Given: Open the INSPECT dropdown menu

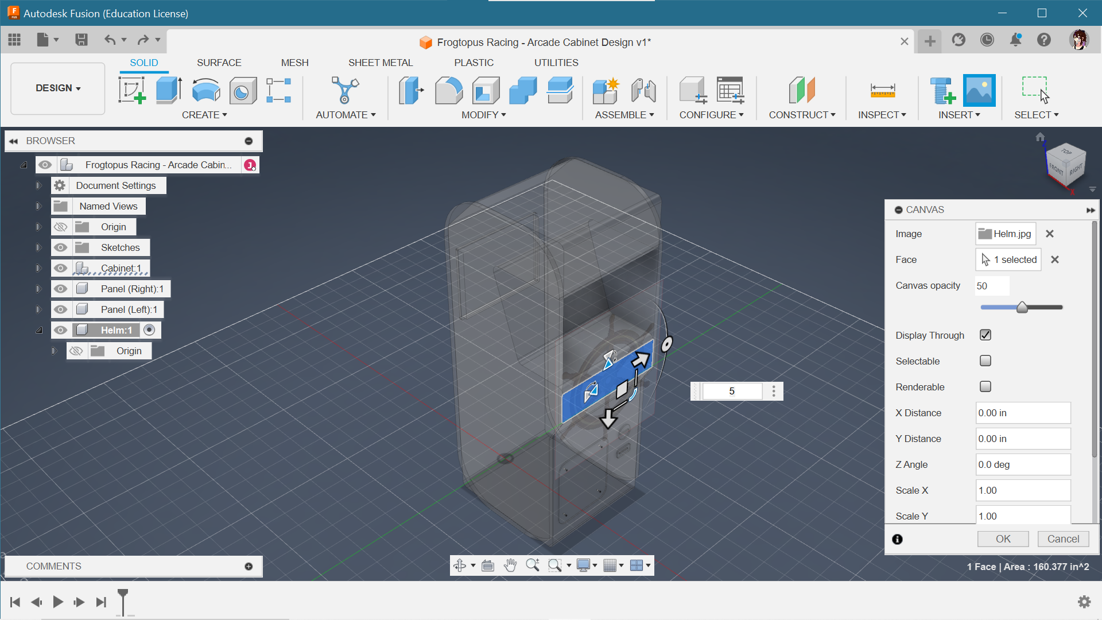Looking at the screenshot, I should [x=882, y=115].
